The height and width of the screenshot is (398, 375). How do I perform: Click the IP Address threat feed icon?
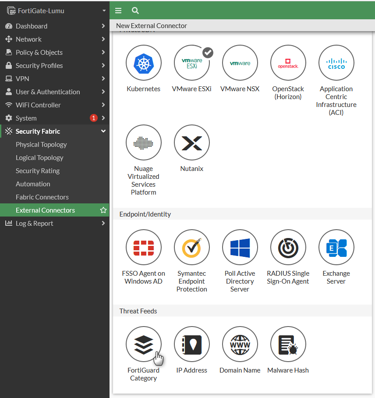tap(191, 345)
